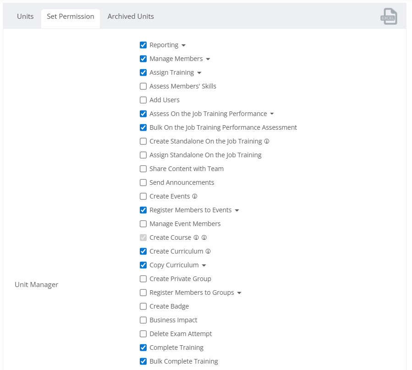Click first info icon after Create Course
The height and width of the screenshot is (370, 412).
click(196, 237)
